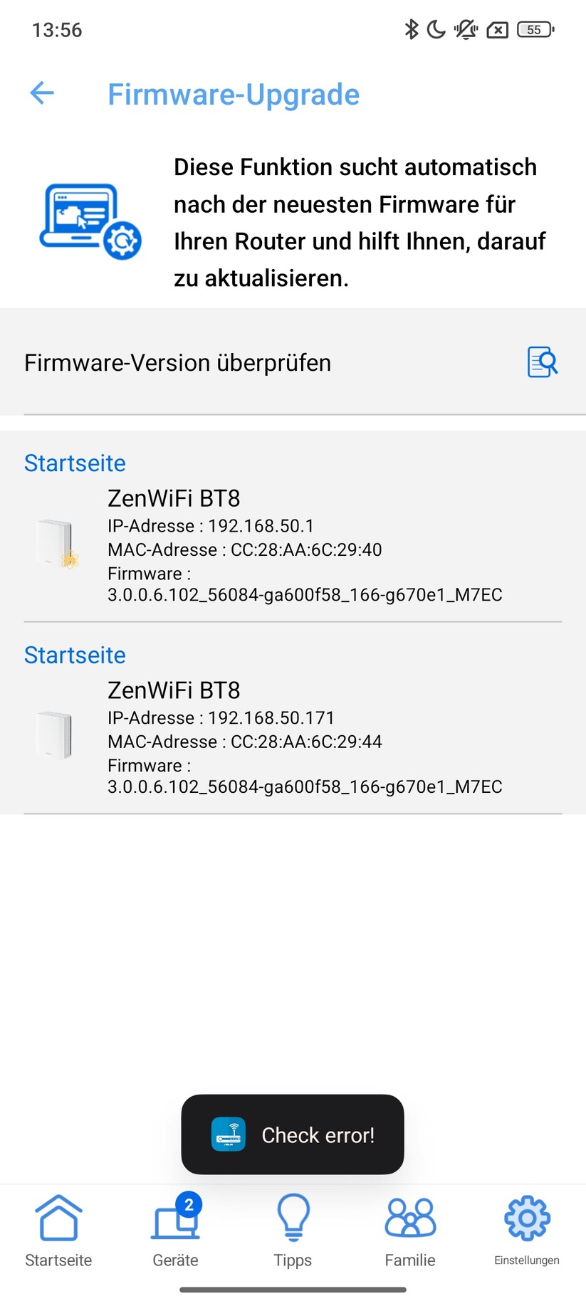Tap the muted vibration icon in the status bar
The width and height of the screenshot is (586, 1301).
click(465, 29)
